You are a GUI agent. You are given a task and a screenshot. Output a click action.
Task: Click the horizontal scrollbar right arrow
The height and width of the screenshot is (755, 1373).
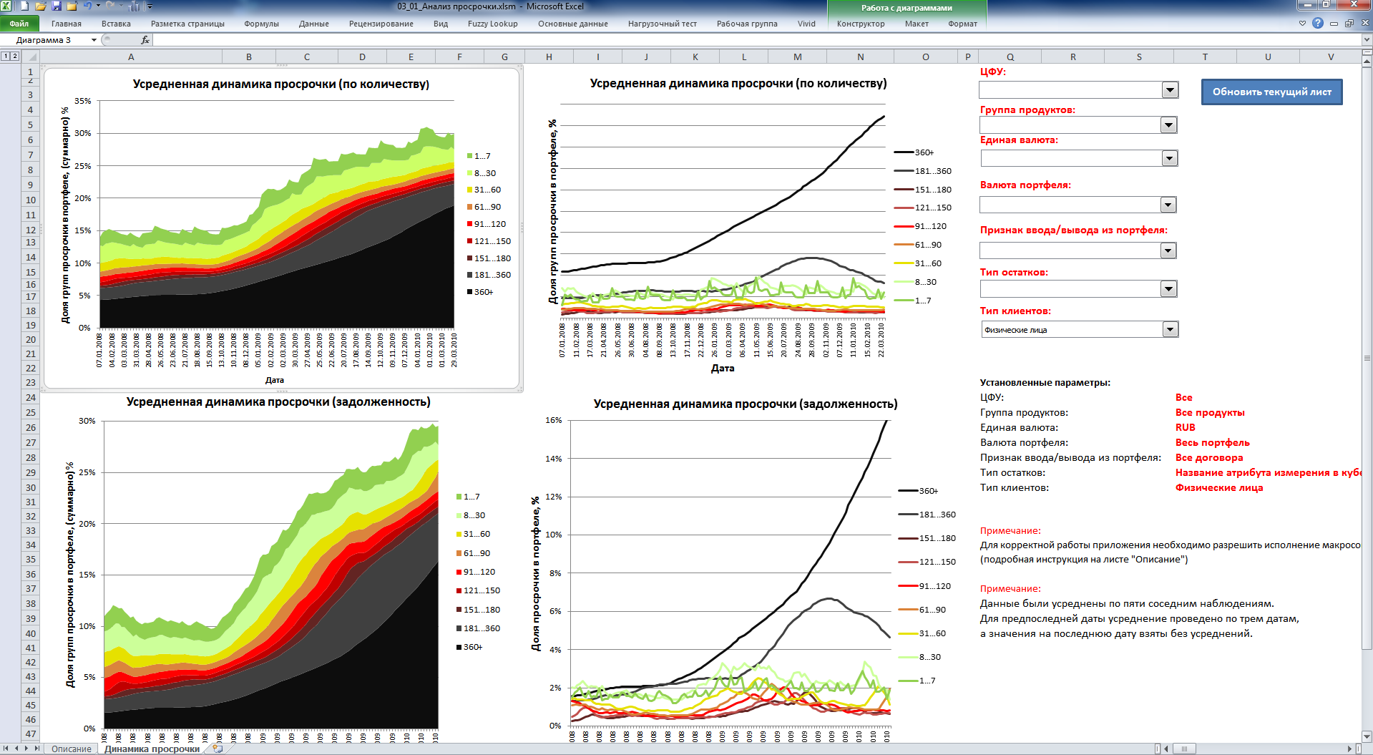tap(1349, 749)
